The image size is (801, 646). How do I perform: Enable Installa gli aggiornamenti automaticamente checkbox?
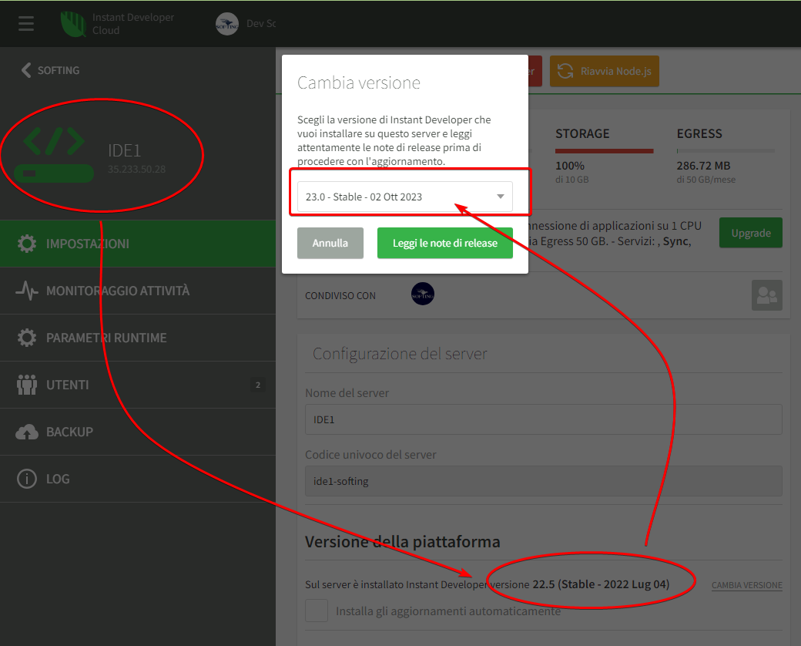[x=317, y=611]
